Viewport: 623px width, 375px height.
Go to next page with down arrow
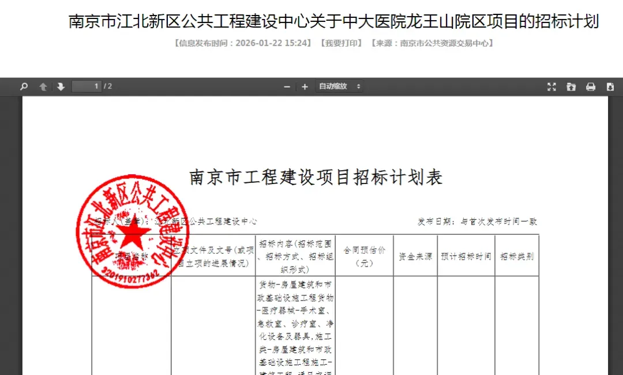(x=61, y=87)
